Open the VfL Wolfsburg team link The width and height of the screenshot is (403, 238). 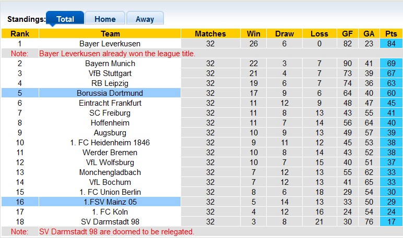pos(110,162)
